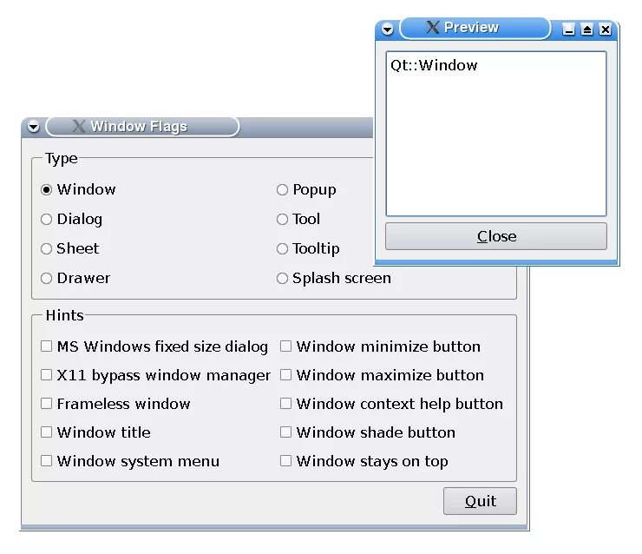The height and width of the screenshot is (554, 642).
Task: Select the Splash screen radio button
Action: coord(282,279)
